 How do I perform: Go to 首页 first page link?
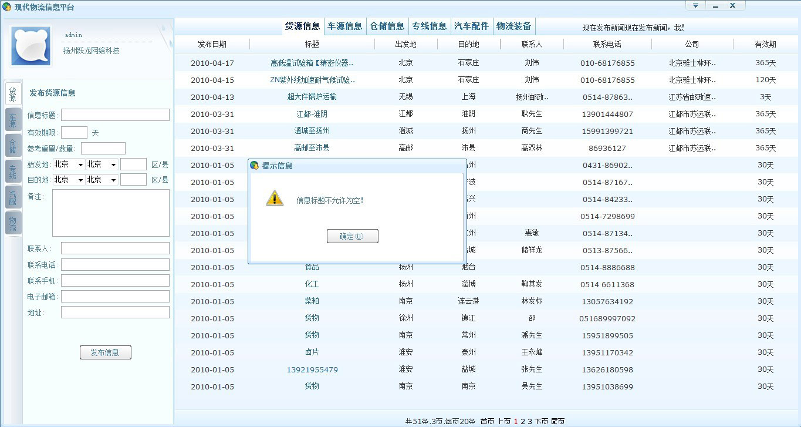[x=487, y=422]
